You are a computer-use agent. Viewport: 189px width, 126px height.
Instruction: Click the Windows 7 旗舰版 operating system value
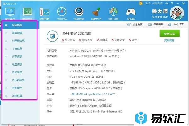pyautogui.click(x=94, y=56)
